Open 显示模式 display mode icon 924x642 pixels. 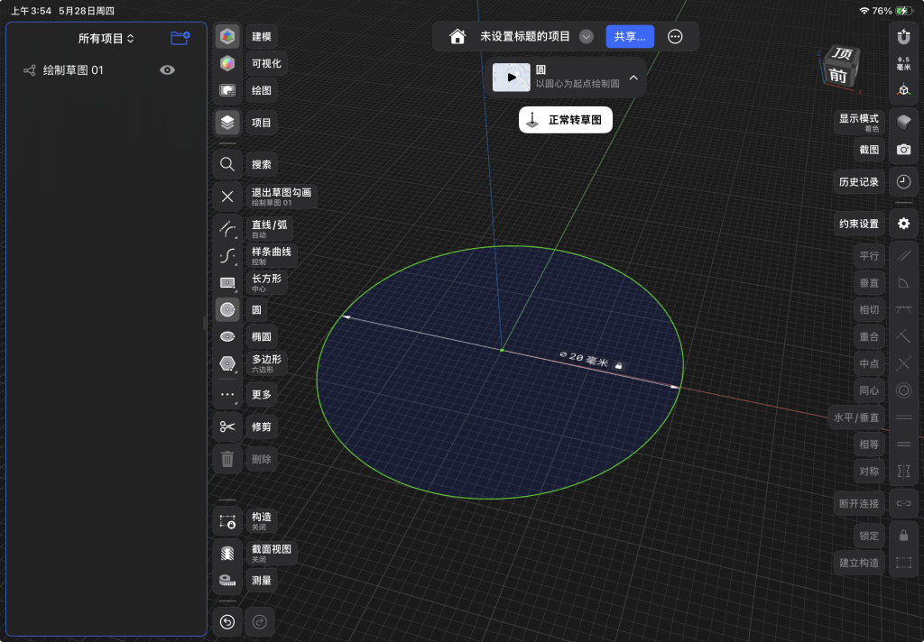coord(903,123)
